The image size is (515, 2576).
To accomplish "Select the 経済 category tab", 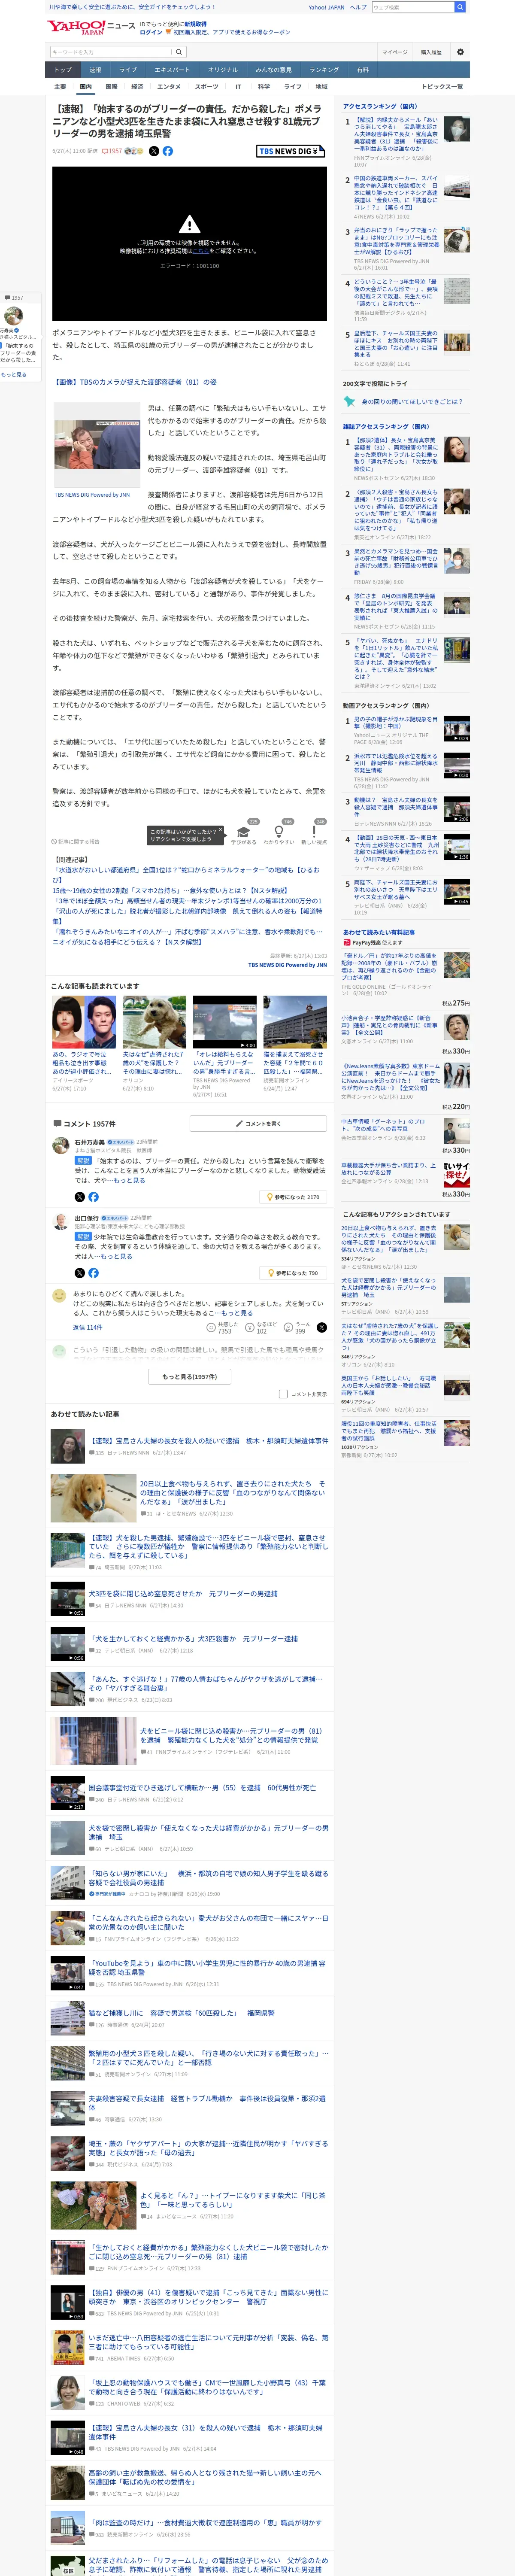I will tap(137, 87).
